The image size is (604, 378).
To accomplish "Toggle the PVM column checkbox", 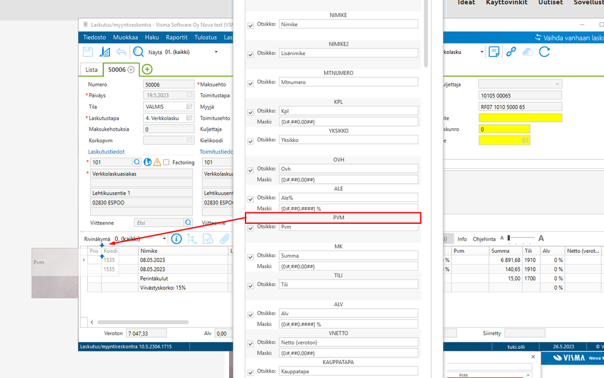I will pyautogui.click(x=250, y=228).
